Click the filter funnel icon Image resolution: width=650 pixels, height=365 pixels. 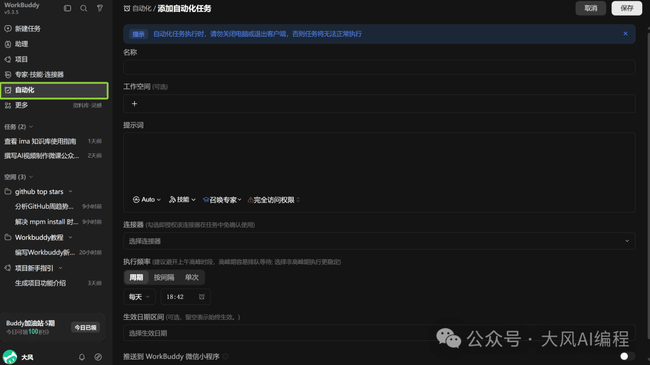(x=100, y=8)
